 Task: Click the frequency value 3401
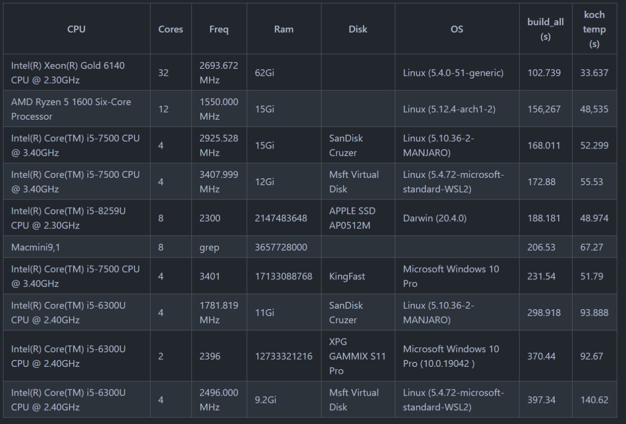(x=210, y=276)
